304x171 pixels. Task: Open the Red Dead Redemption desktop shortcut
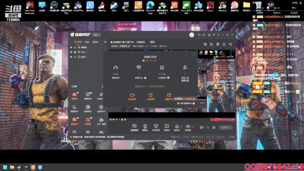[x=30, y=7]
